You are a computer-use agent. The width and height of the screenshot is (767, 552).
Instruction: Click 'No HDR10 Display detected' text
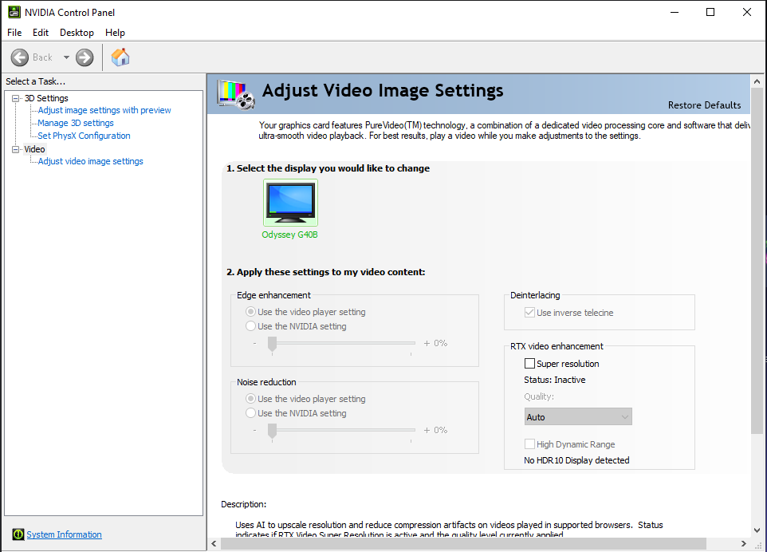coord(576,460)
